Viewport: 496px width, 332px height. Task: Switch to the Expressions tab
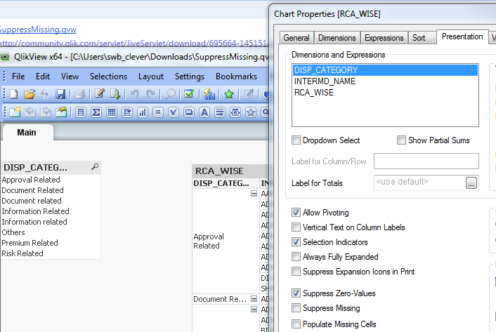tap(384, 38)
